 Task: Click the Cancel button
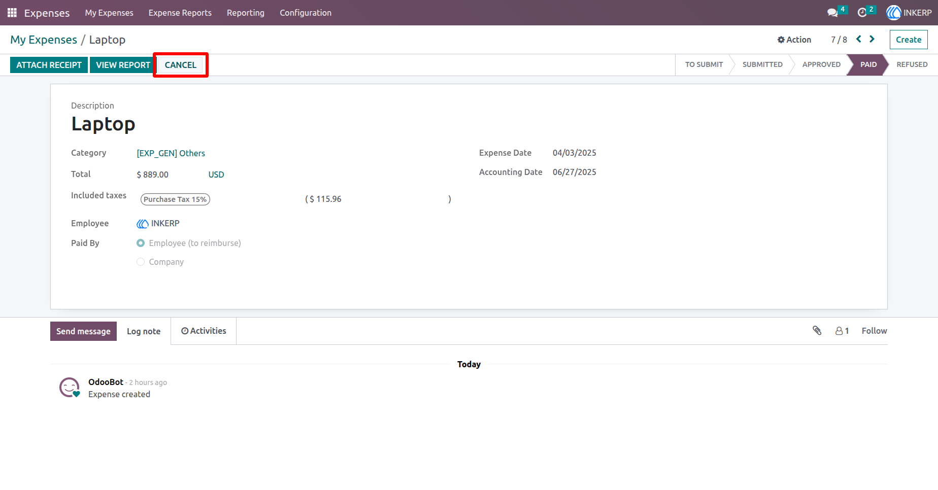click(x=181, y=65)
